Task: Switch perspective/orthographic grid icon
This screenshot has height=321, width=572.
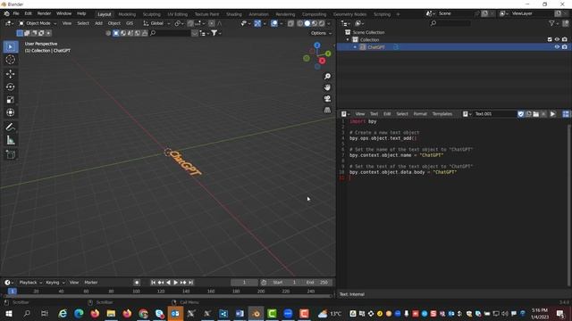Action: pyautogui.click(x=327, y=110)
